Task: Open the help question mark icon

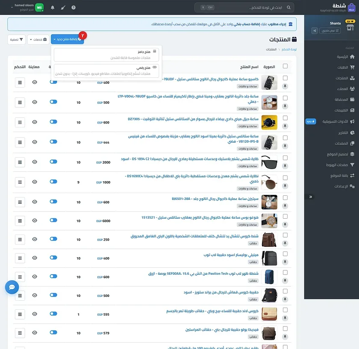Action: click(74, 8)
